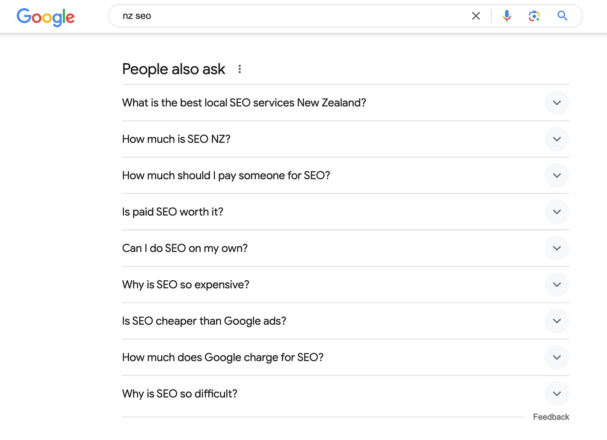Expand 'How much does Google charge' chevron
The width and height of the screenshot is (607, 440).
(x=557, y=357)
